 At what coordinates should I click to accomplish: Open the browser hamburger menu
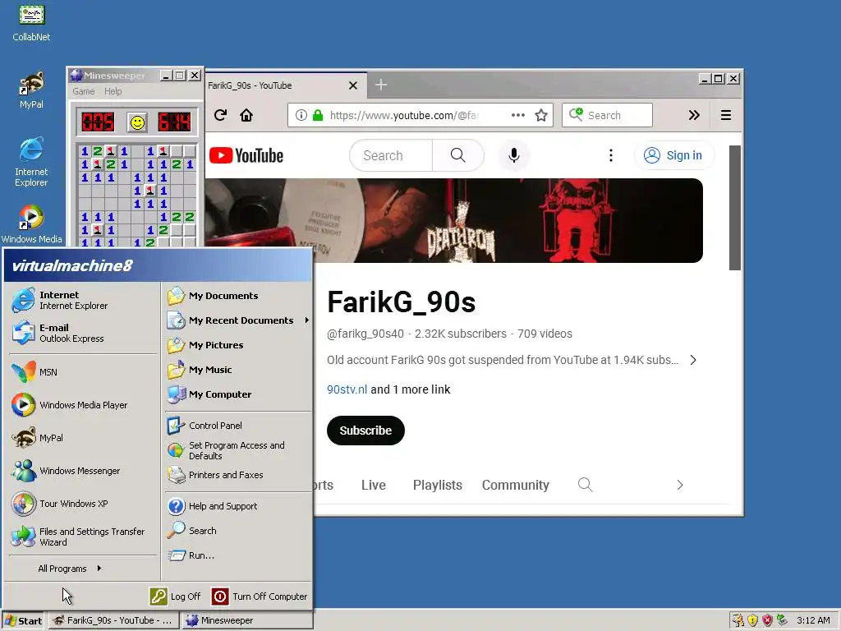pyautogui.click(x=726, y=115)
